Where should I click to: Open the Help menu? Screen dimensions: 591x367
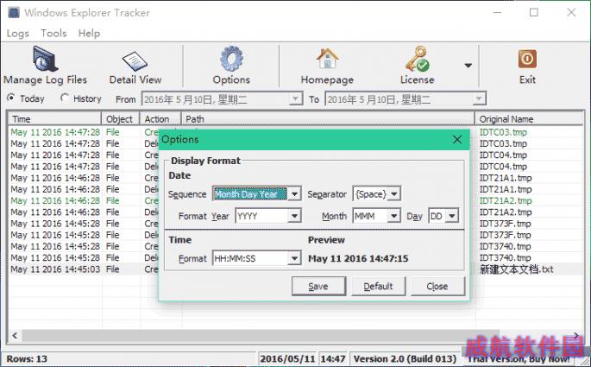click(x=90, y=33)
